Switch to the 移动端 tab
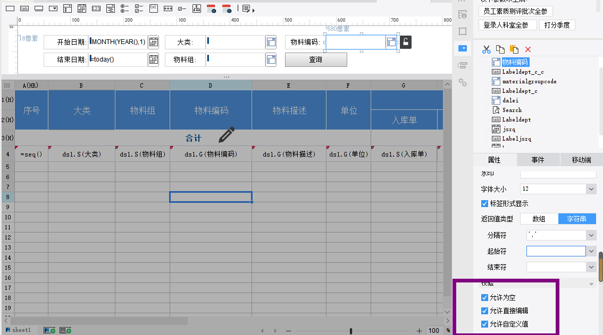603x335 pixels. (x=581, y=160)
